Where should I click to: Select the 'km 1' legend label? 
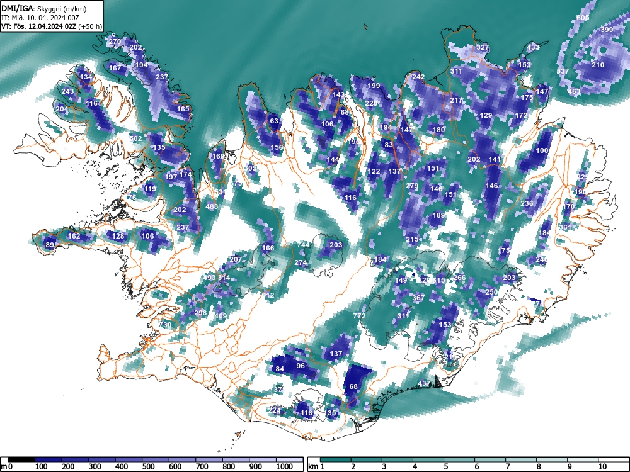click(x=316, y=467)
